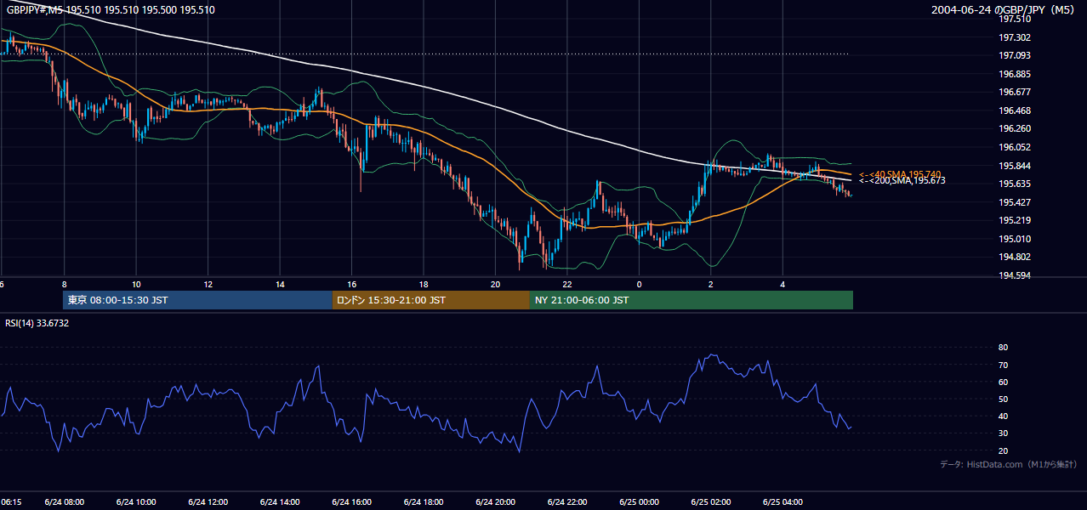The width and height of the screenshot is (1087, 510).
Task: Click the 6/24 10:00 date label
Action: click(x=136, y=501)
